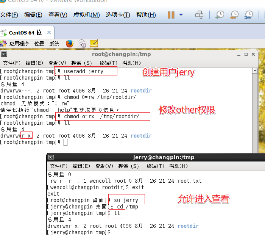Click jerry@changpin:/tmp title bar

pos(164,158)
